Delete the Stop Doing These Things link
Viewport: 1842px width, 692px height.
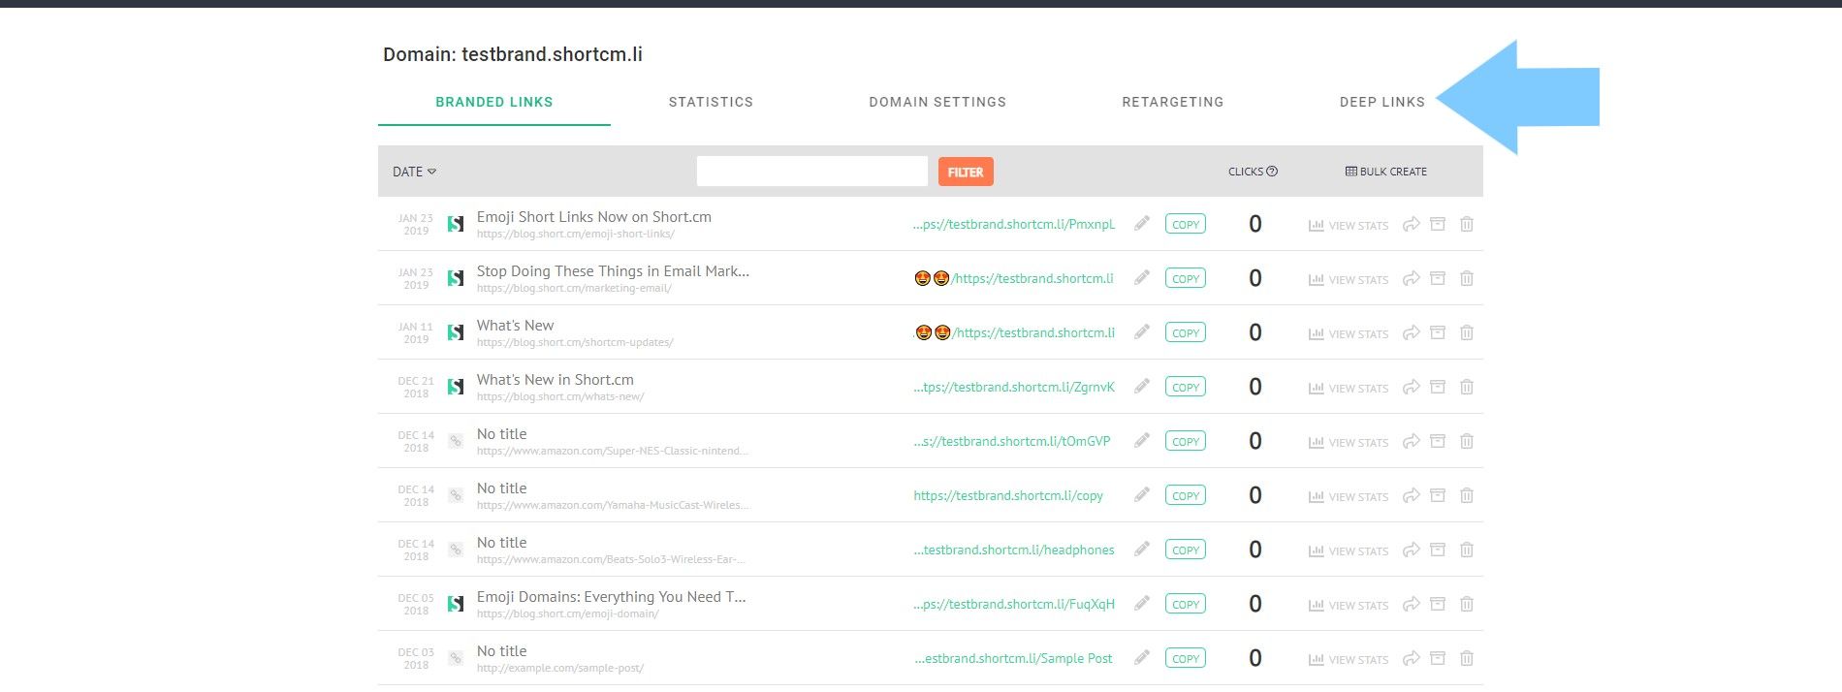click(x=1467, y=278)
